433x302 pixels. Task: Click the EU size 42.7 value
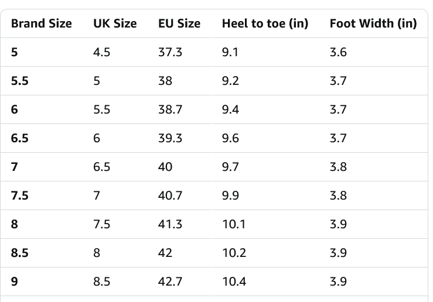171,282
